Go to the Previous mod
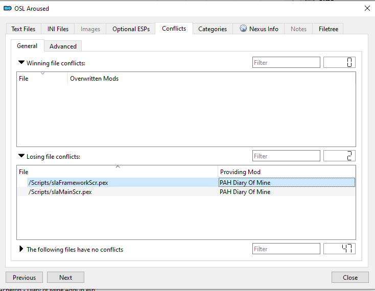 tap(24, 277)
